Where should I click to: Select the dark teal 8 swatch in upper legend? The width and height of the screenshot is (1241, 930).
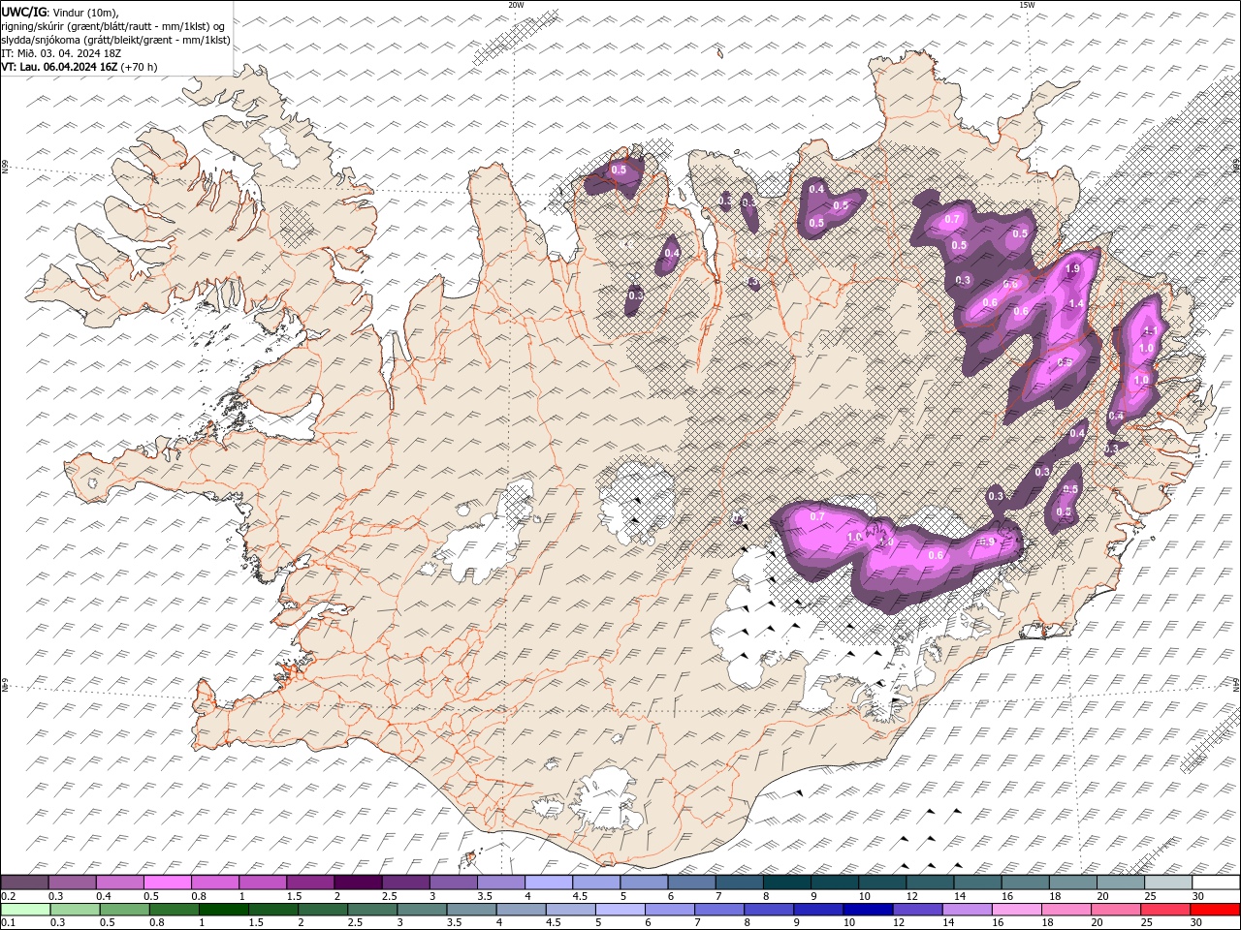pyautogui.click(x=786, y=883)
